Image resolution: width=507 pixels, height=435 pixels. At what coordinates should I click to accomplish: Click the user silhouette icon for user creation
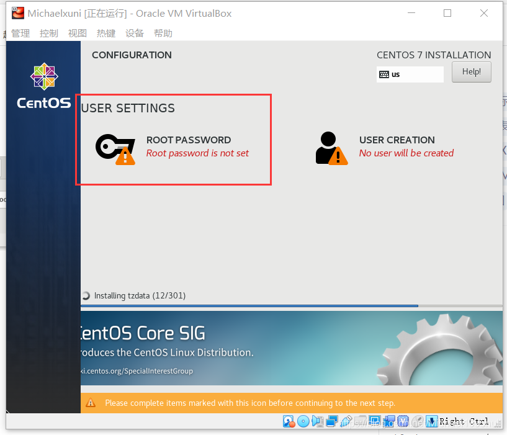(332, 148)
